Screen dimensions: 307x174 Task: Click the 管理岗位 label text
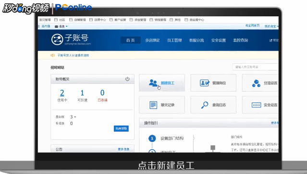pyautogui.click(x=219, y=83)
